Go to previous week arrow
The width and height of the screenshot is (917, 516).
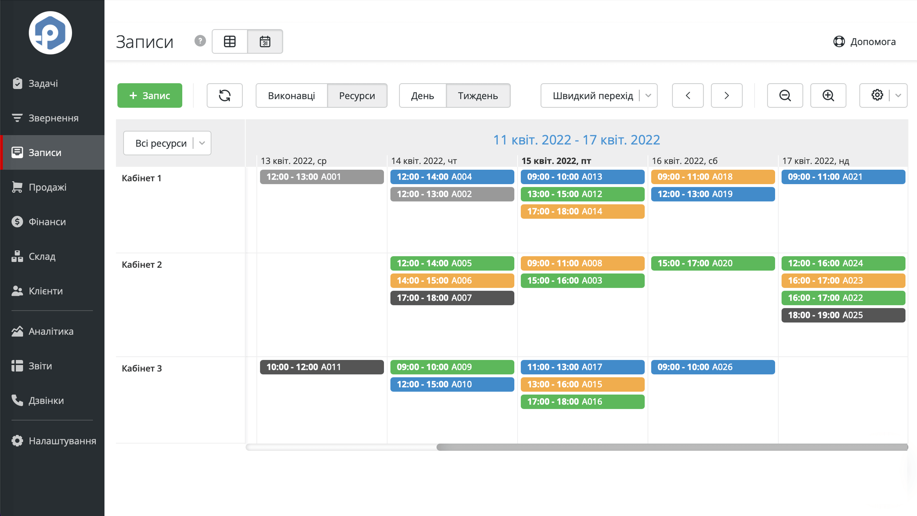pos(688,95)
